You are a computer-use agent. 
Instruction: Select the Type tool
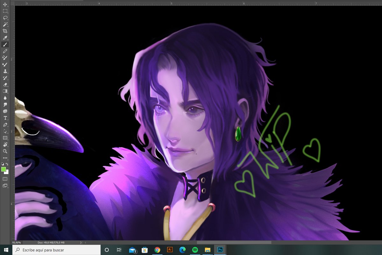click(x=5, y=118)
